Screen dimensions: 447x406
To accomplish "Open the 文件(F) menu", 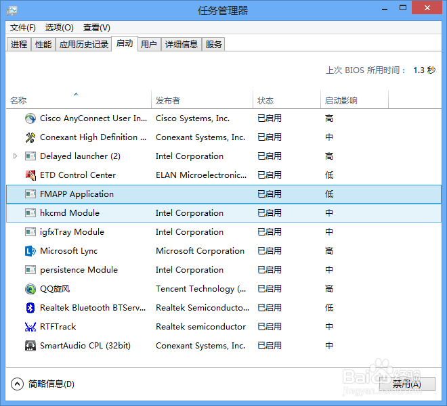I will pos(23,28).
